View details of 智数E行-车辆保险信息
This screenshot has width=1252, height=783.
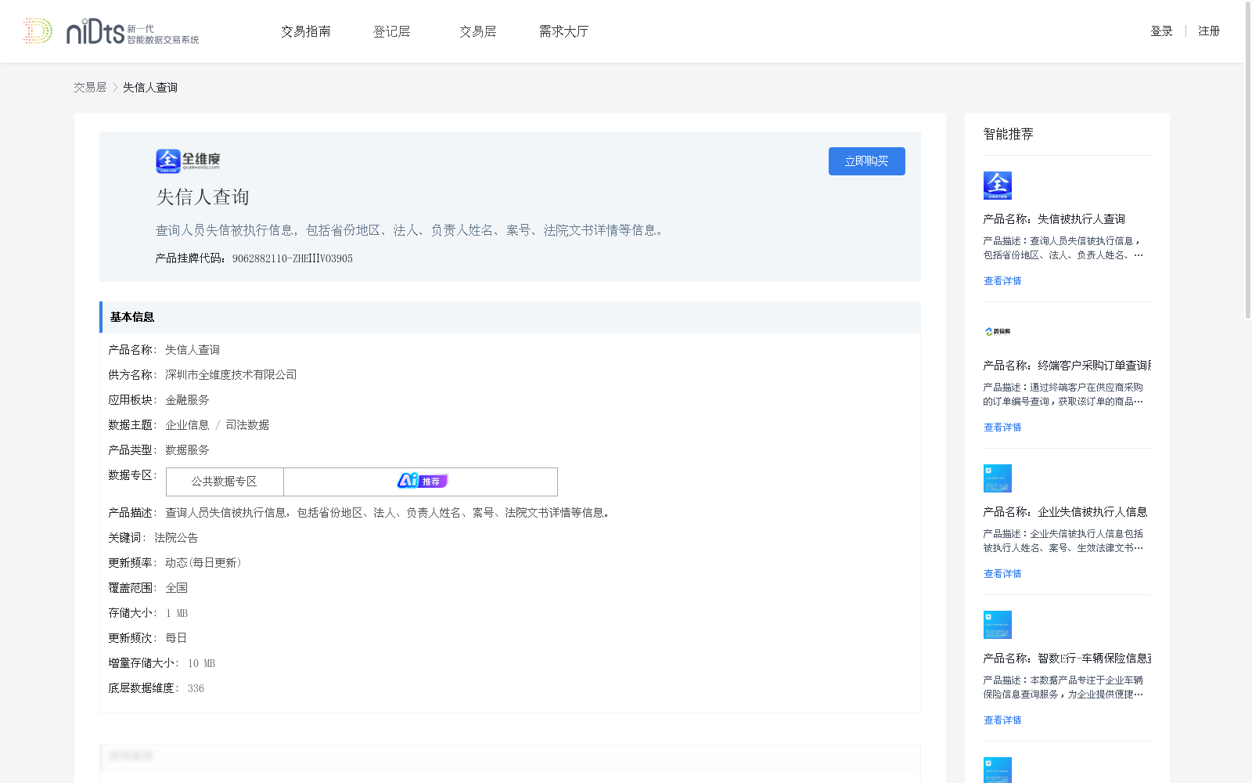pyautogui.click(x=1002, y=720)
